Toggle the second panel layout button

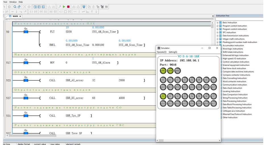[39, 7]
